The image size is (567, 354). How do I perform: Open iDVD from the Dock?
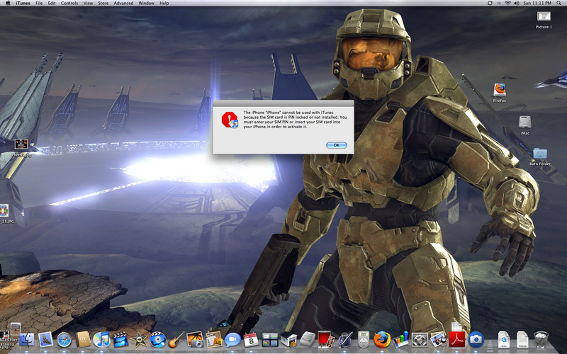pyautogui.click(x=158, y=340)
